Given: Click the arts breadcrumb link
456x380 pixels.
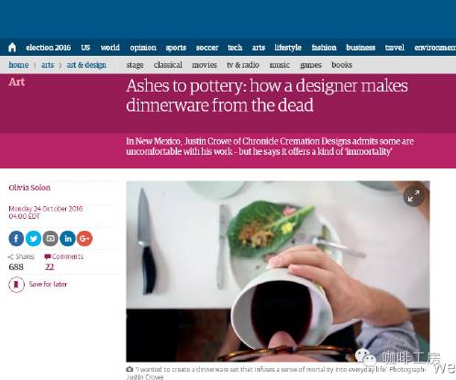Looking at the screenshot, I should click(x=48, y=65).
